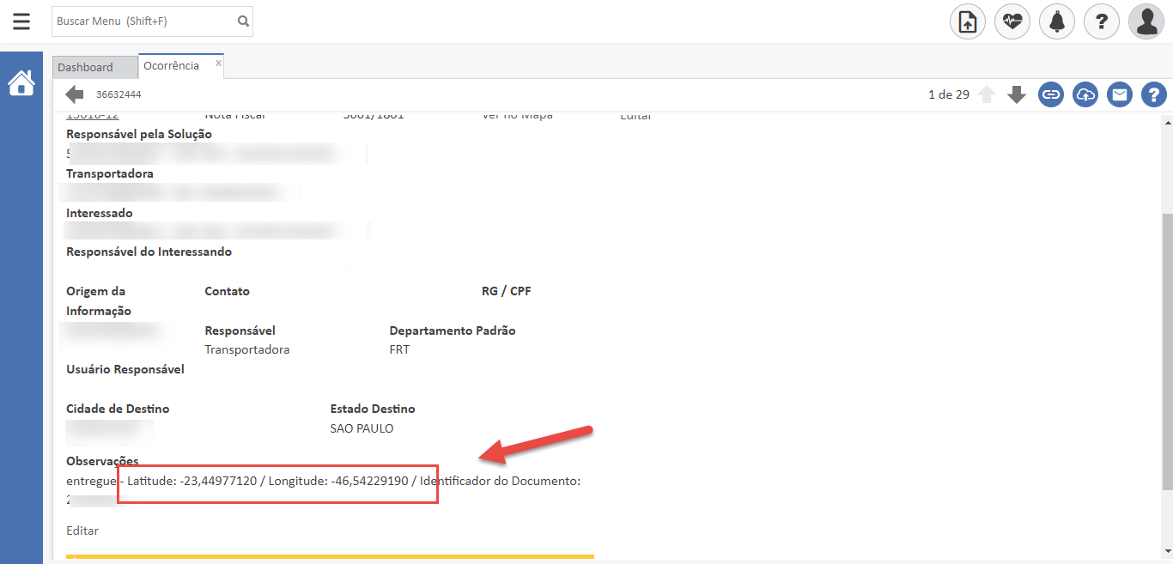Go back using left arrow beside 36632444

click(75, 94)
